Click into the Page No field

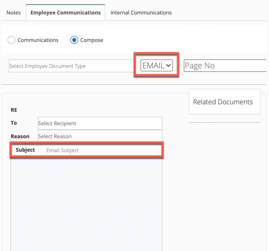click(225, 66)
